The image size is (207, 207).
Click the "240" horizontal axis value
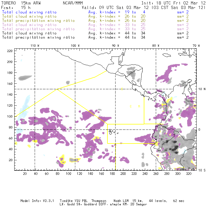[x=145, y=174]
